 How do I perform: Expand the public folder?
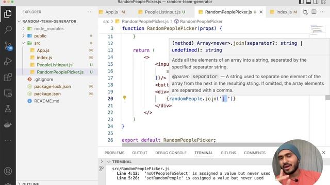pyautogui.click(x=24, y=36)
